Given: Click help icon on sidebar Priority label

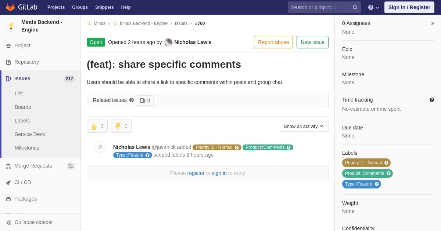Looking at the screenshot, I should click(386, 163).
